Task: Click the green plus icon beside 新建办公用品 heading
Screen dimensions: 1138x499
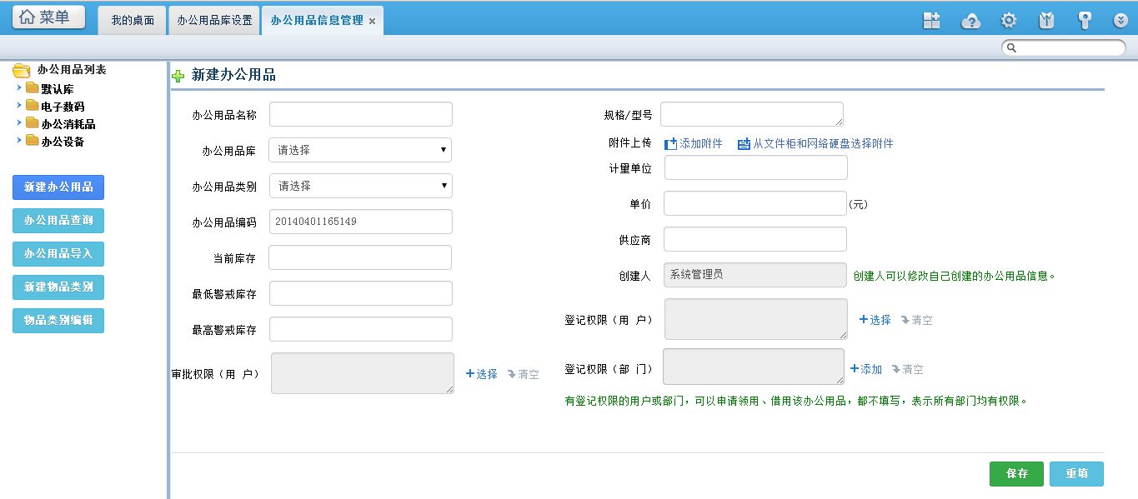Action: tap(178, 76)
